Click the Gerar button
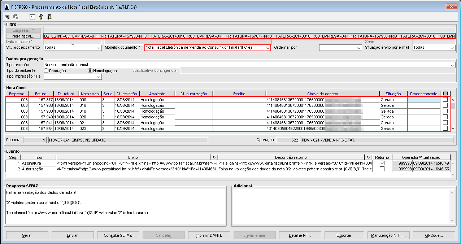 point(27,235)
